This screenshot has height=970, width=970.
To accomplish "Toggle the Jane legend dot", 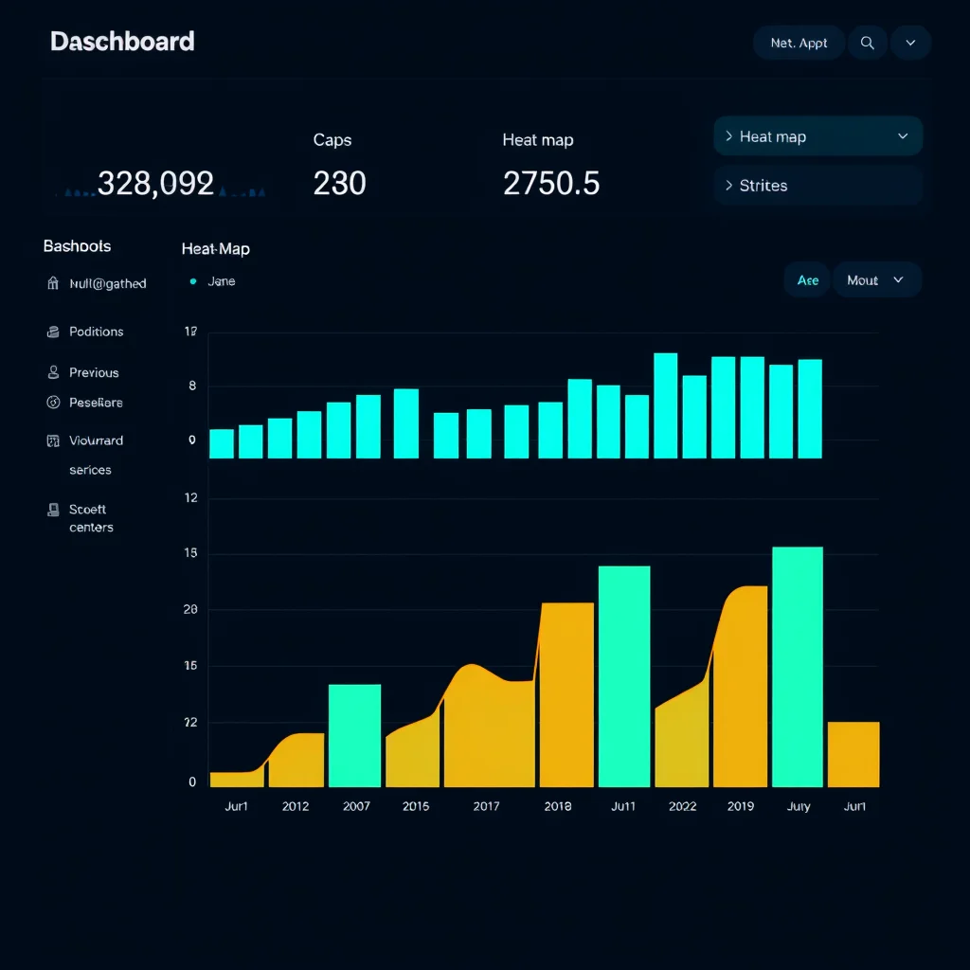I will [193, 281].
